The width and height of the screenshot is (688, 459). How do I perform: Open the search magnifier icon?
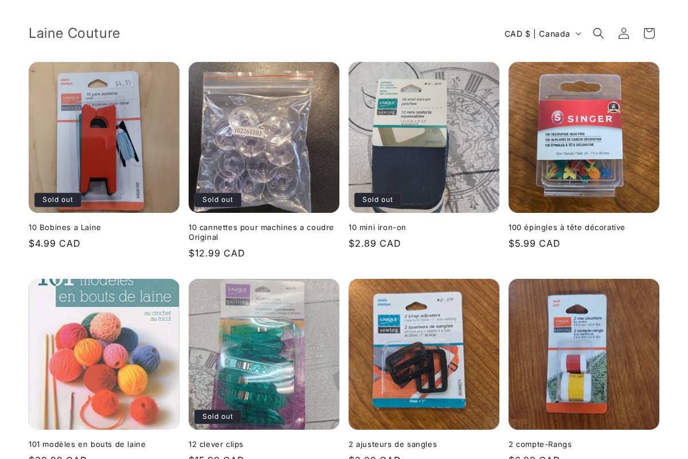click(599, 33)
